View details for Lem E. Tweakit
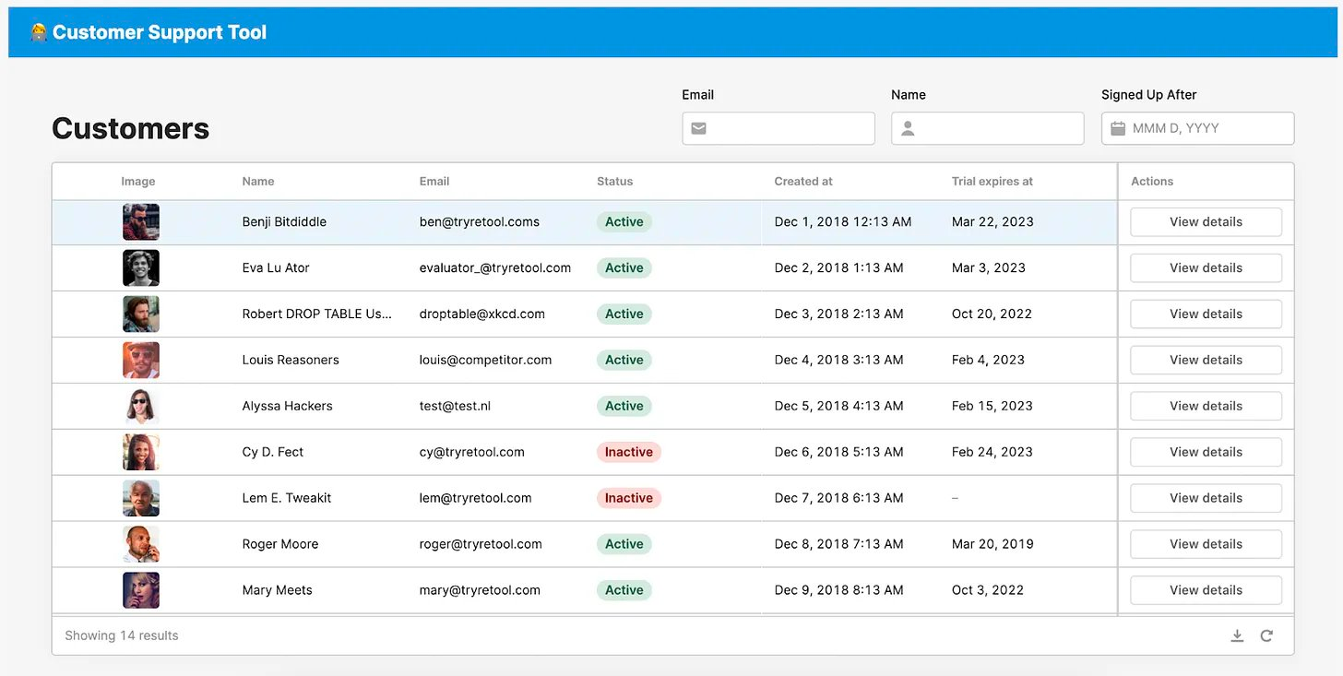The width and height of the screenshot is (1343, 676). click(1206, 499)
